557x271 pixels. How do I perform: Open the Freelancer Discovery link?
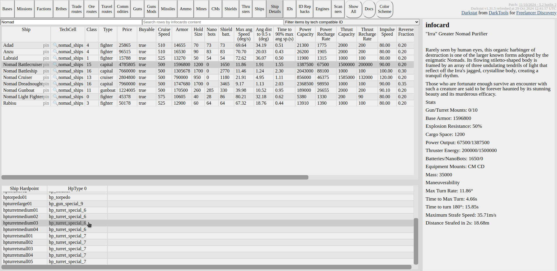pos(536,13)
